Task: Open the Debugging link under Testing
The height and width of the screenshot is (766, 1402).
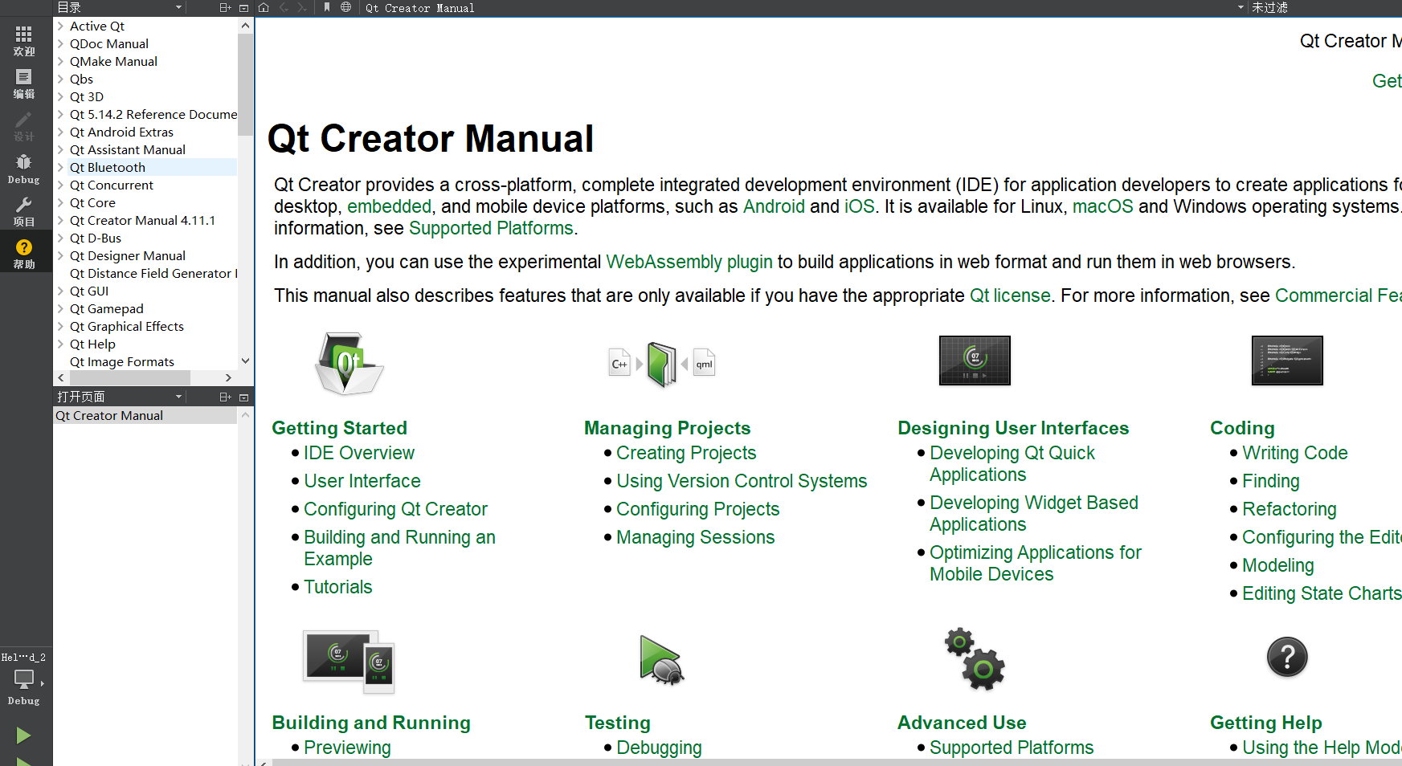Action: 659,748
